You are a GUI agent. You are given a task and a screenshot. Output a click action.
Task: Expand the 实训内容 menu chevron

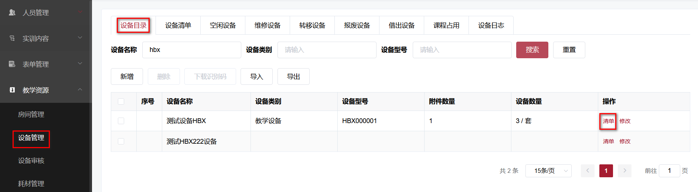tap(80, 38)
